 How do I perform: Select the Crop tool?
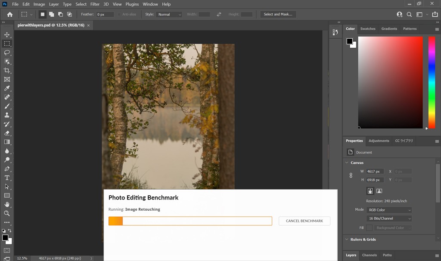click(x=7, y=71)
